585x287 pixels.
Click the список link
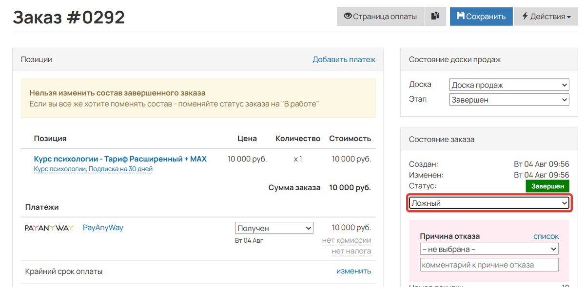[546, 236]
